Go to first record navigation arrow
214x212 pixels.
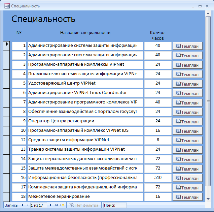pyautogui.click(x=22, y=205)
